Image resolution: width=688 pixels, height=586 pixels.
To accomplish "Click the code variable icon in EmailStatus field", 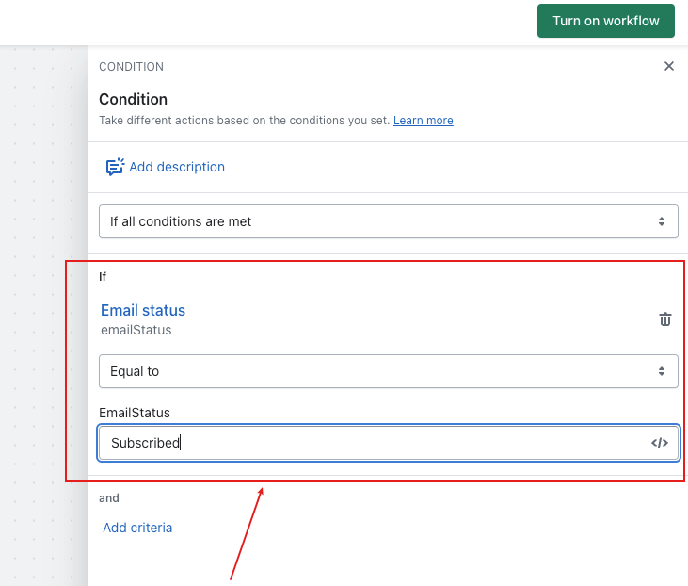I will pos(659,443).
